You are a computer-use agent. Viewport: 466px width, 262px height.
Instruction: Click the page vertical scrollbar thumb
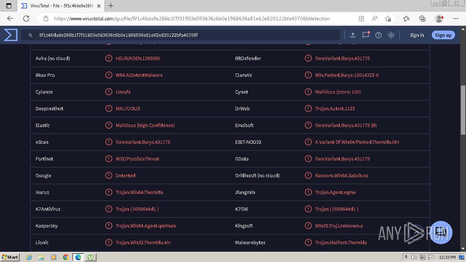463,110
